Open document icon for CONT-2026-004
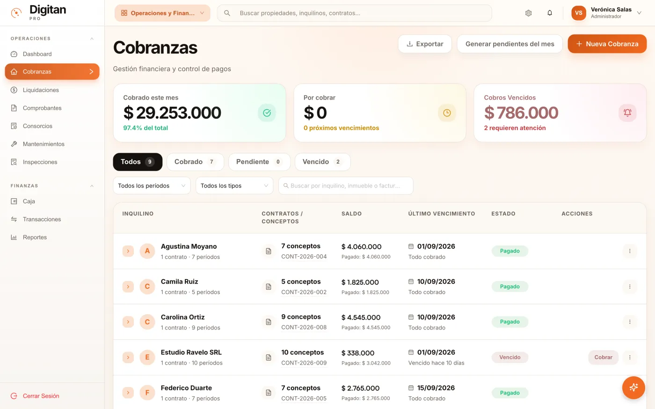The width and height of the screenshot is (655, 409). pyautogui.click(x=269, y=251)
